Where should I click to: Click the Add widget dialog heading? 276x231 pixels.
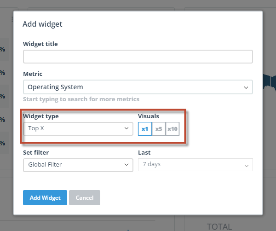(x=42, y=24)
